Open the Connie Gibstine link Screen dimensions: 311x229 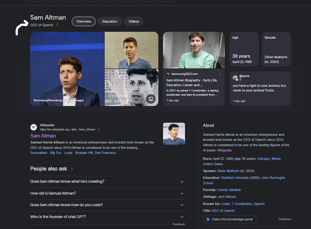[x=229, y=190]
